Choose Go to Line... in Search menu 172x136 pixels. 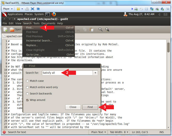pyautogui.click(x=49, y=55)
